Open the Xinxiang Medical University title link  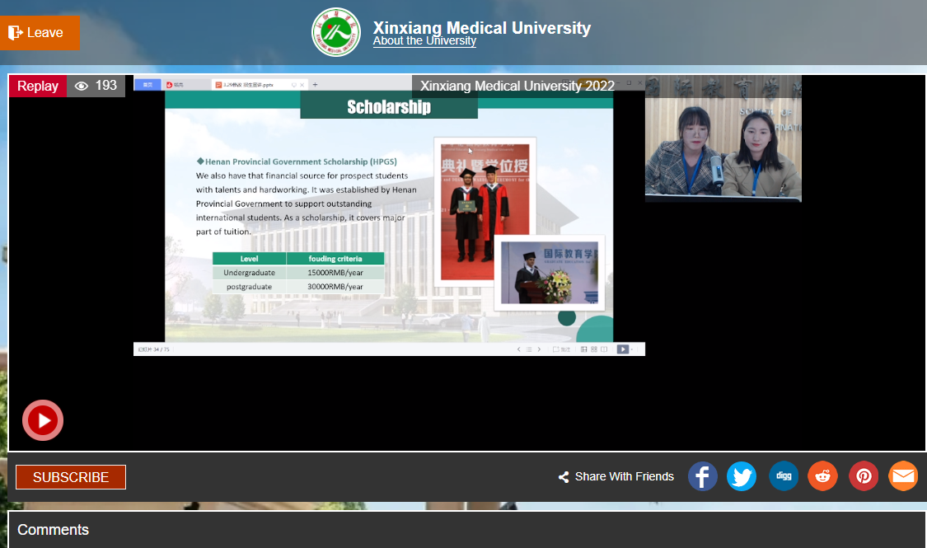(481, 28)
